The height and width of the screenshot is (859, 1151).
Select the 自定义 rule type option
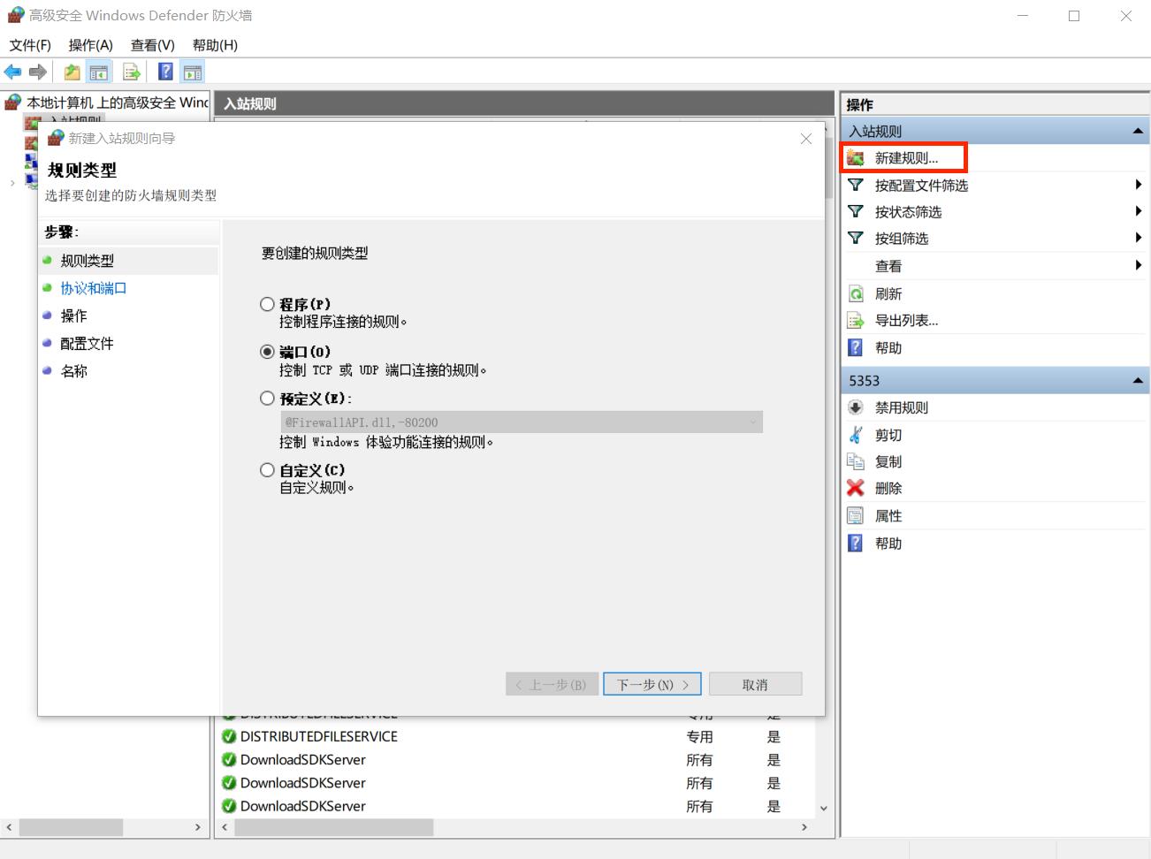tap(267, 470)
